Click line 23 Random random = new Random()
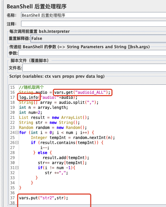Screen dimensions: 166x207 pos(53,128)
